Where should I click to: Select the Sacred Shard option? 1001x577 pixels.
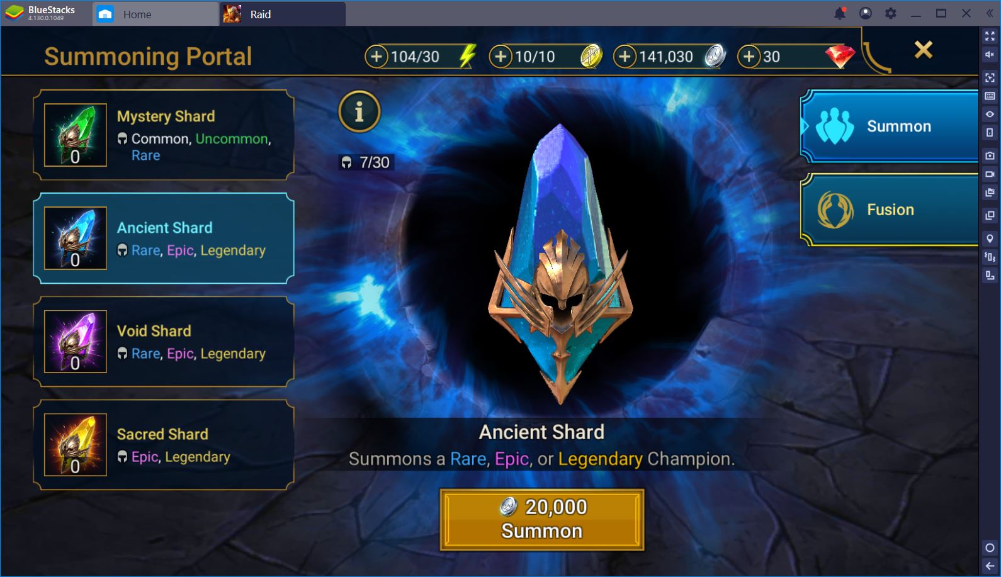pos(164,445)
